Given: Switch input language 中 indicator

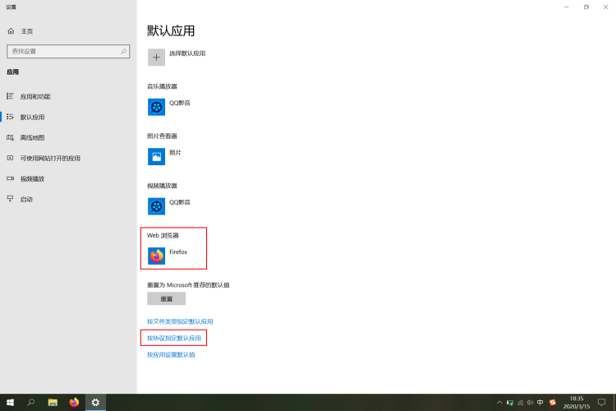Looking at the screenshot, I should pos(540,402).
